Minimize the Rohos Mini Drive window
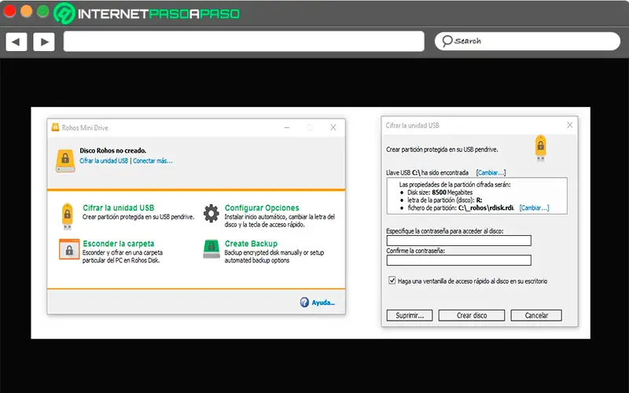Viewport: 629px width, 393px height. click(287, 127)
